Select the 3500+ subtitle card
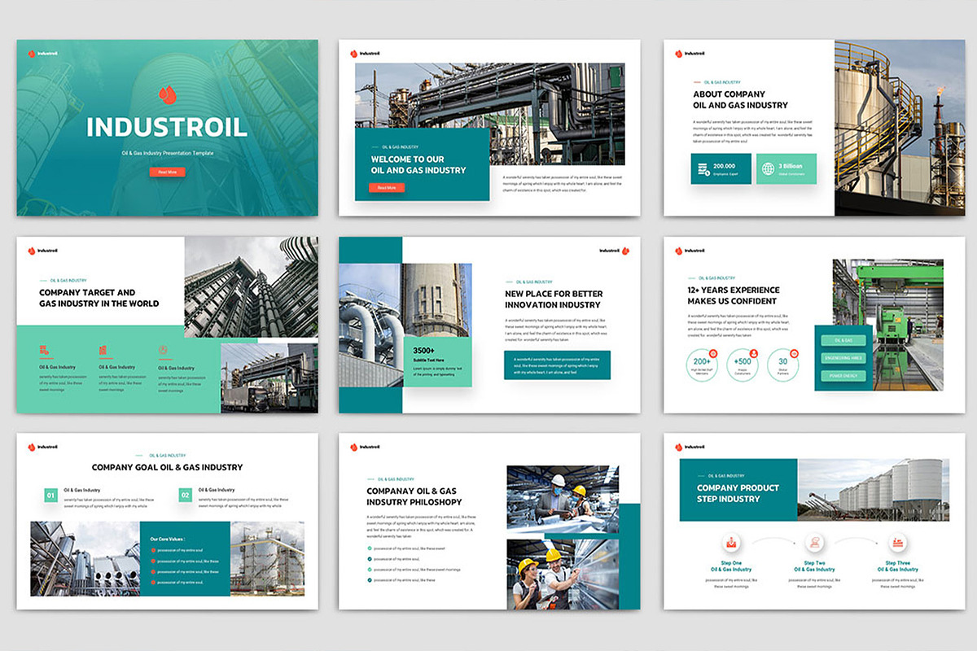This screenshot has width=977, height=651. coord(438,362)
